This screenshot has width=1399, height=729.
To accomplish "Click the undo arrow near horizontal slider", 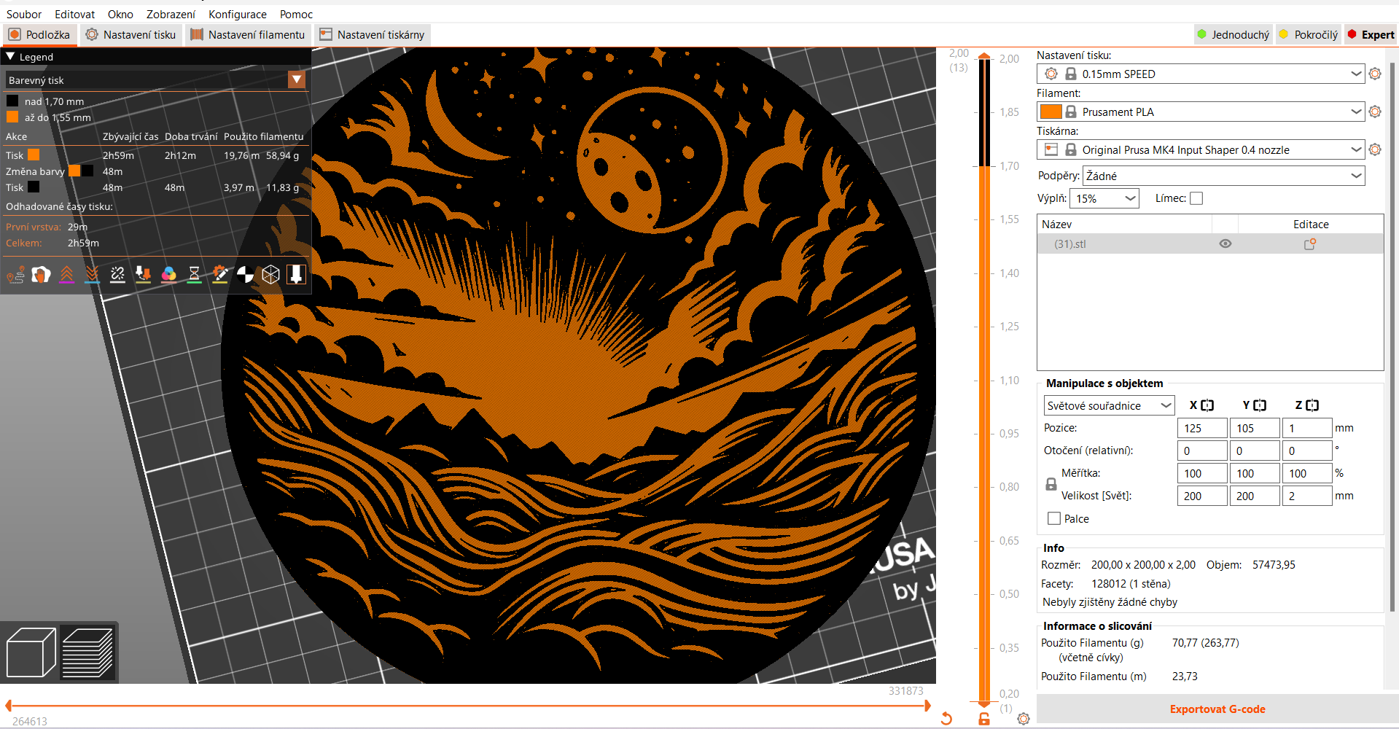I will pos(946,719).
